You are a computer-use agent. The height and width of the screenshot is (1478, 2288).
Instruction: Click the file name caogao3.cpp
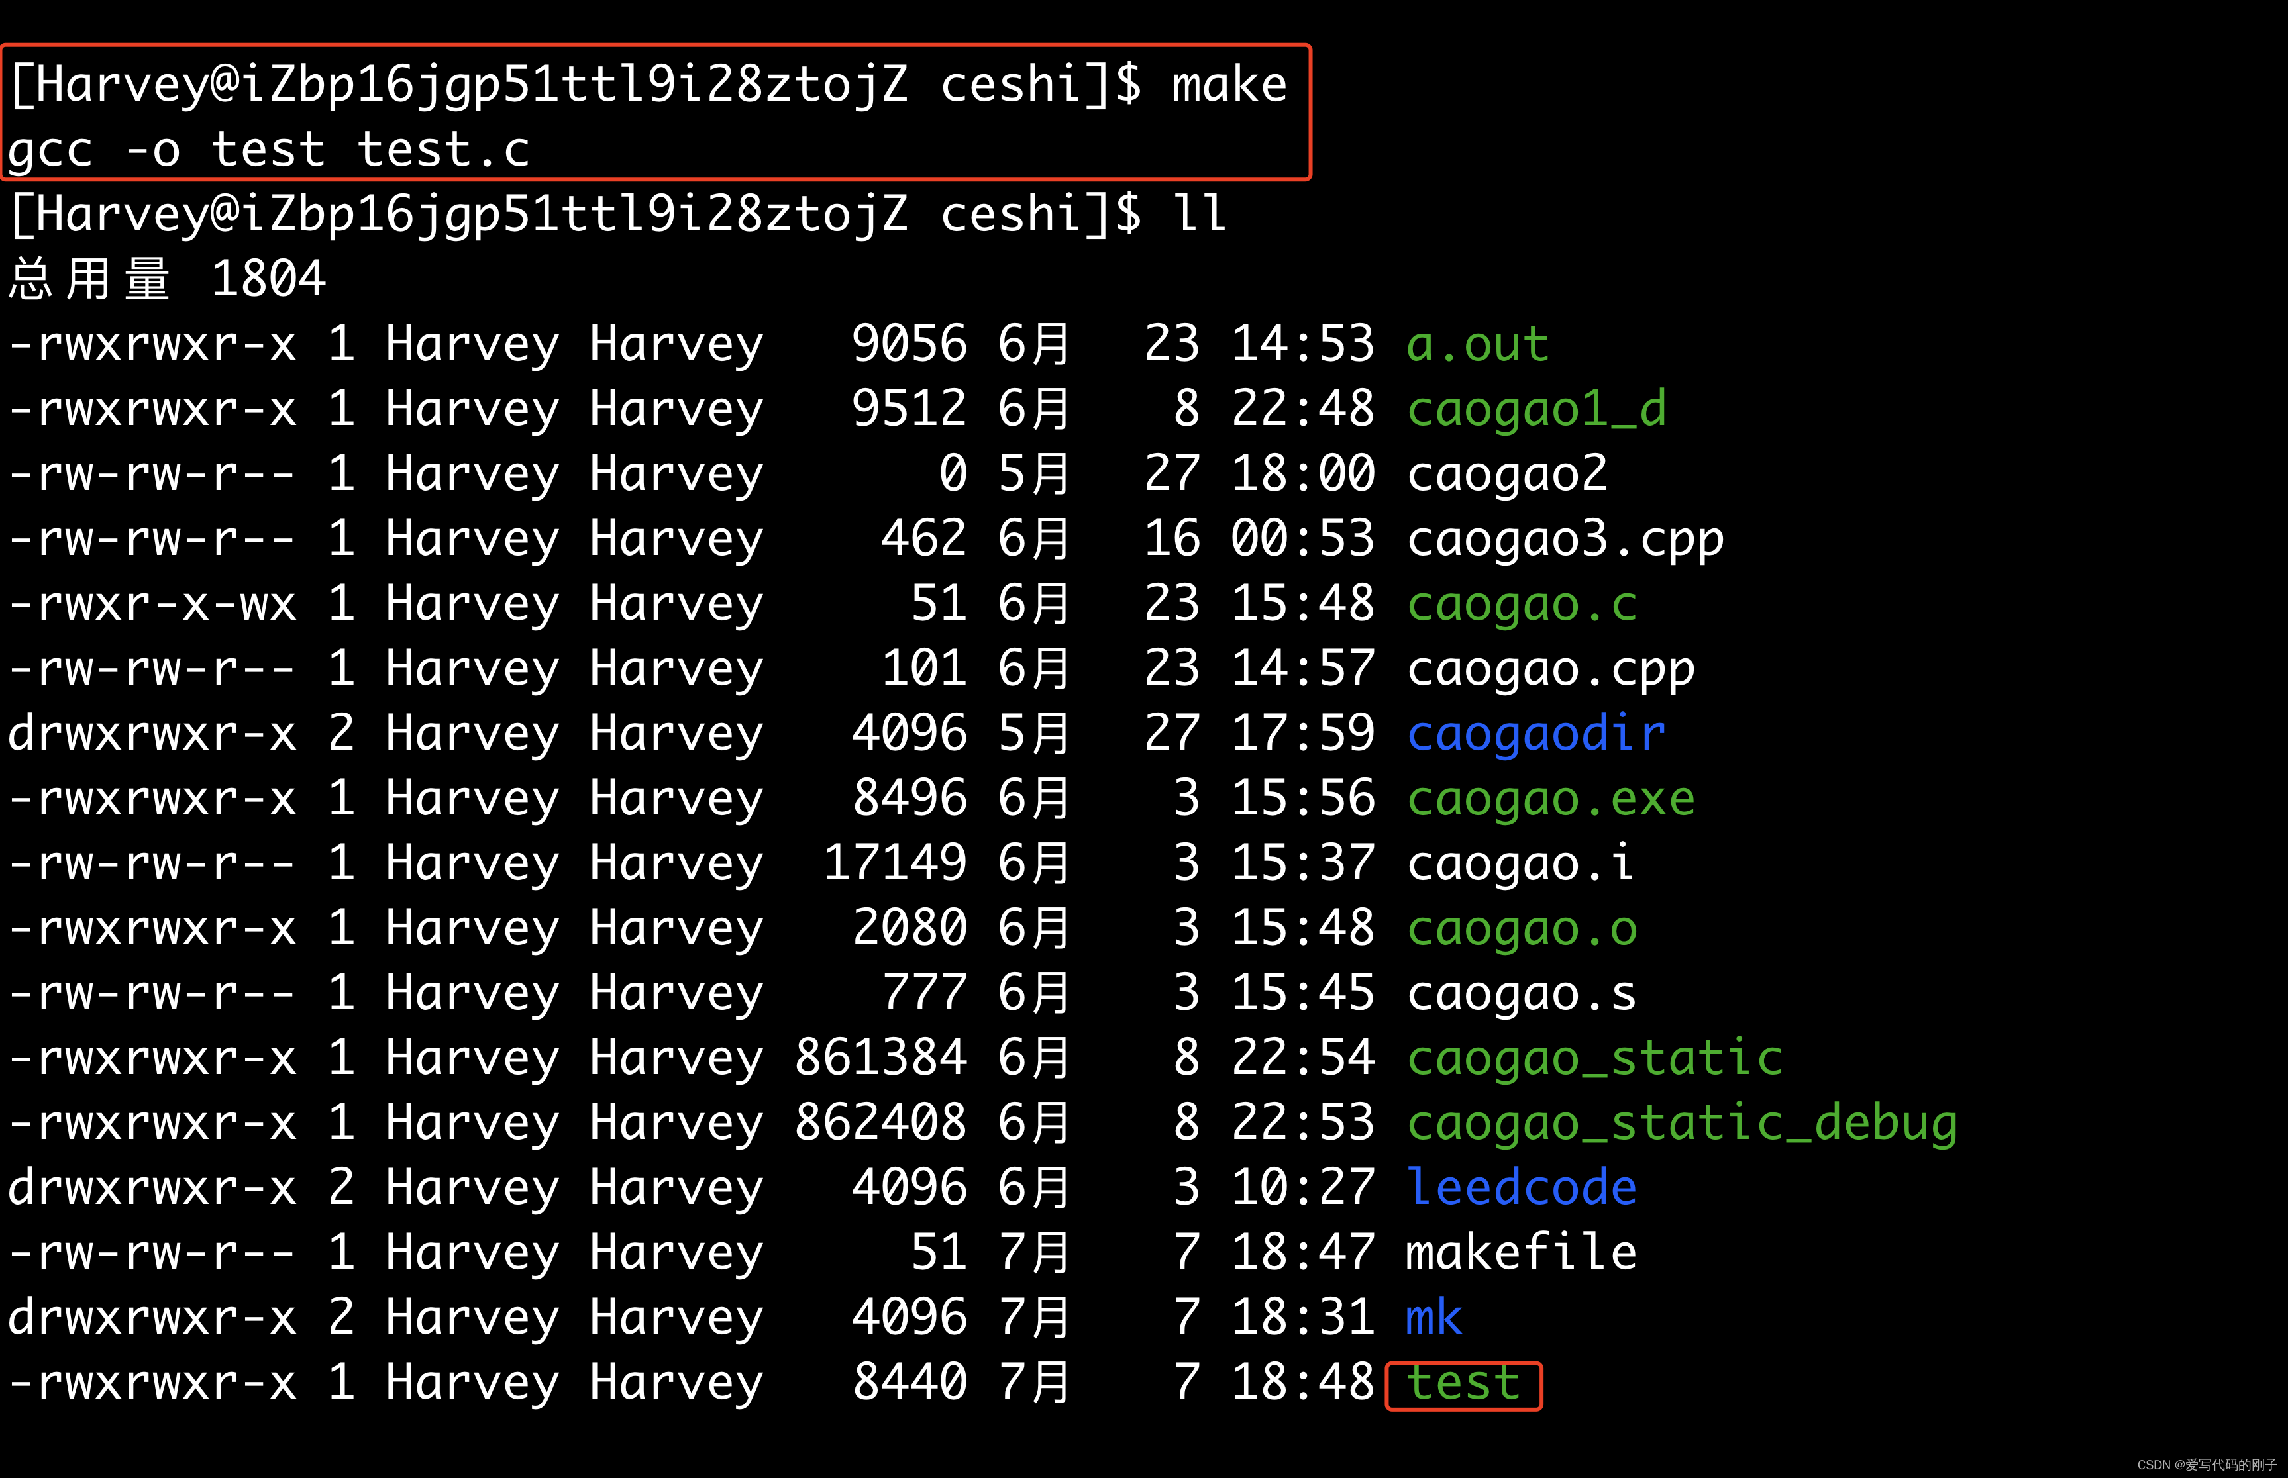click(x=1565, y=540)
